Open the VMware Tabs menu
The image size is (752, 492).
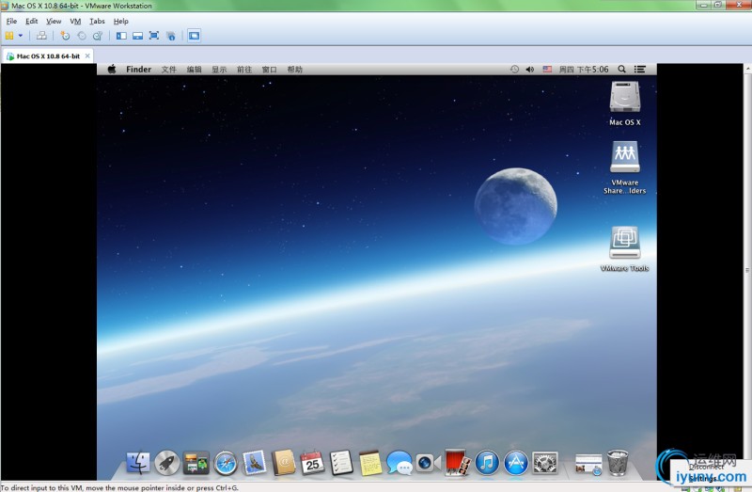point(97,21)
